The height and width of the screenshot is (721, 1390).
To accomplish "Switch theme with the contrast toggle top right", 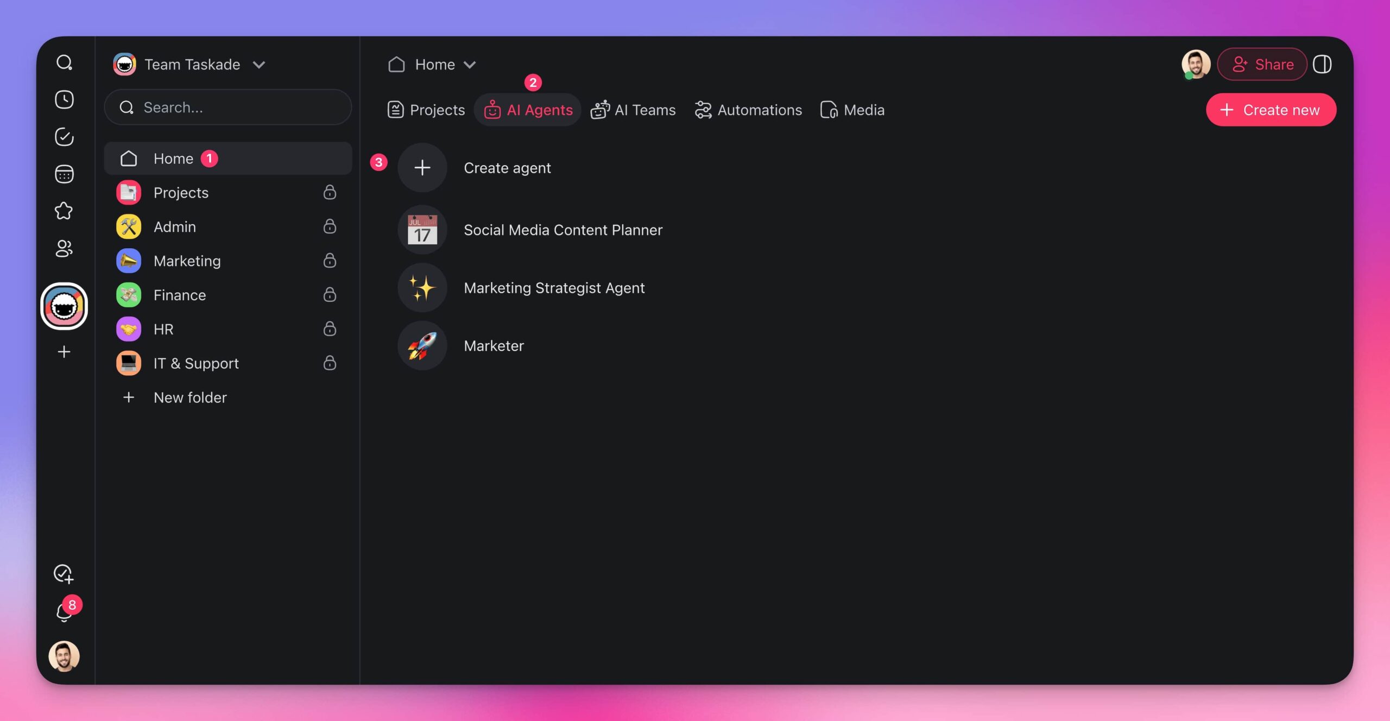I will click(1323, 64).
